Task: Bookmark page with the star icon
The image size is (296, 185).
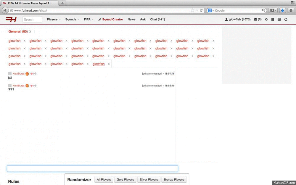Action: [193, 10]
